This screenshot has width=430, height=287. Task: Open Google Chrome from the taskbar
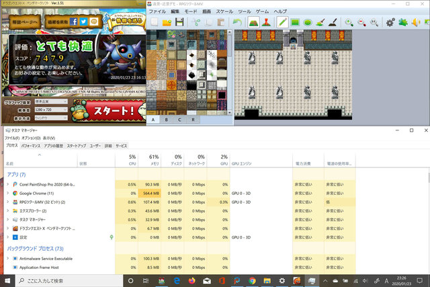pyautogui.click(x=252, y=281)
